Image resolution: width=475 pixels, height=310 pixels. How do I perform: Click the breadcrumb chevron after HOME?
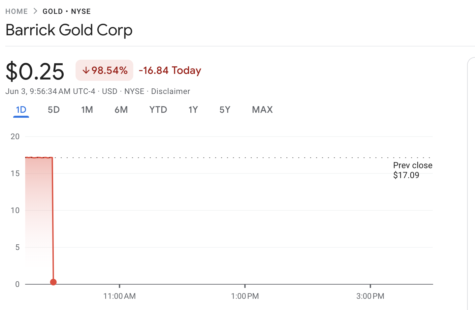35,11
